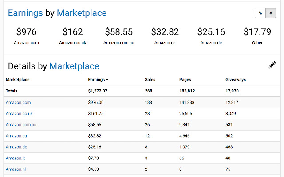This screenshot has height=177, width=284.
Task: Sort table by Marketplace column header
Action: (x=18, y=80)
